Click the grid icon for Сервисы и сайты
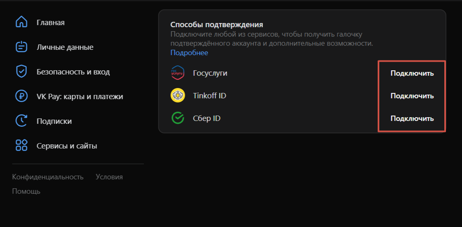The image size is (462, 227). [21, 146]
